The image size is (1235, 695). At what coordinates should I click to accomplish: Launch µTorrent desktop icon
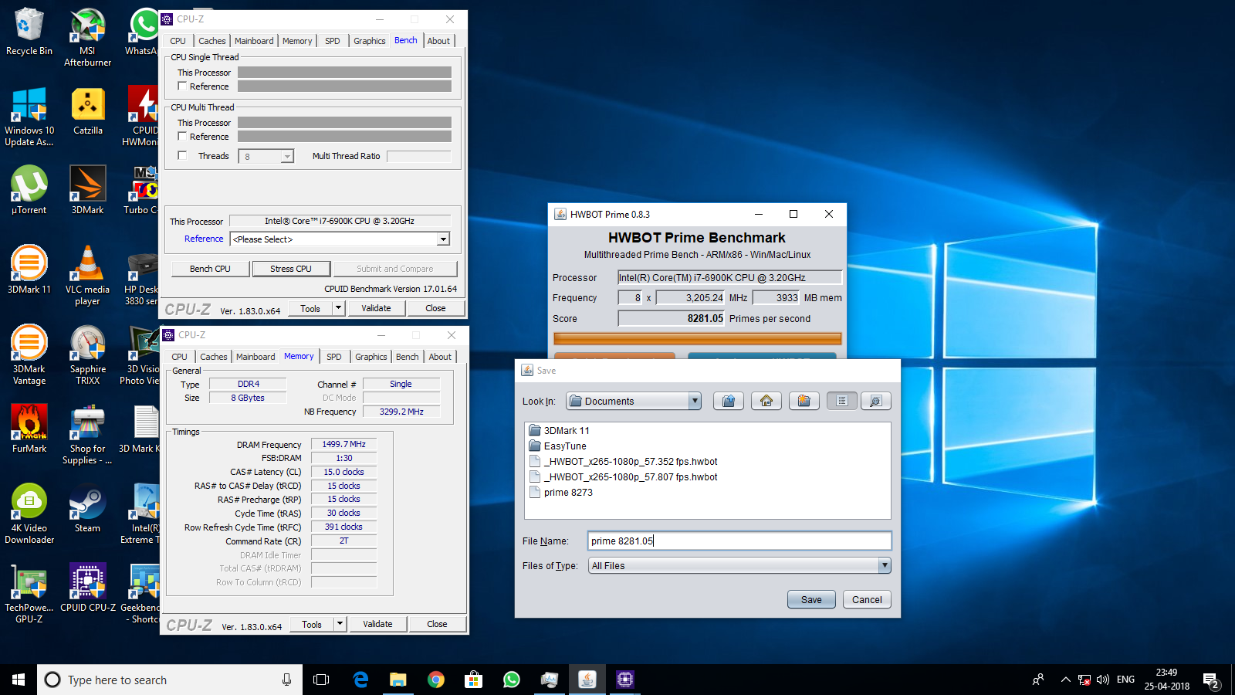point(29,190)
